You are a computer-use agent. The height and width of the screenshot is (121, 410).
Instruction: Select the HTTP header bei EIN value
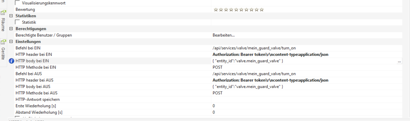270,54
